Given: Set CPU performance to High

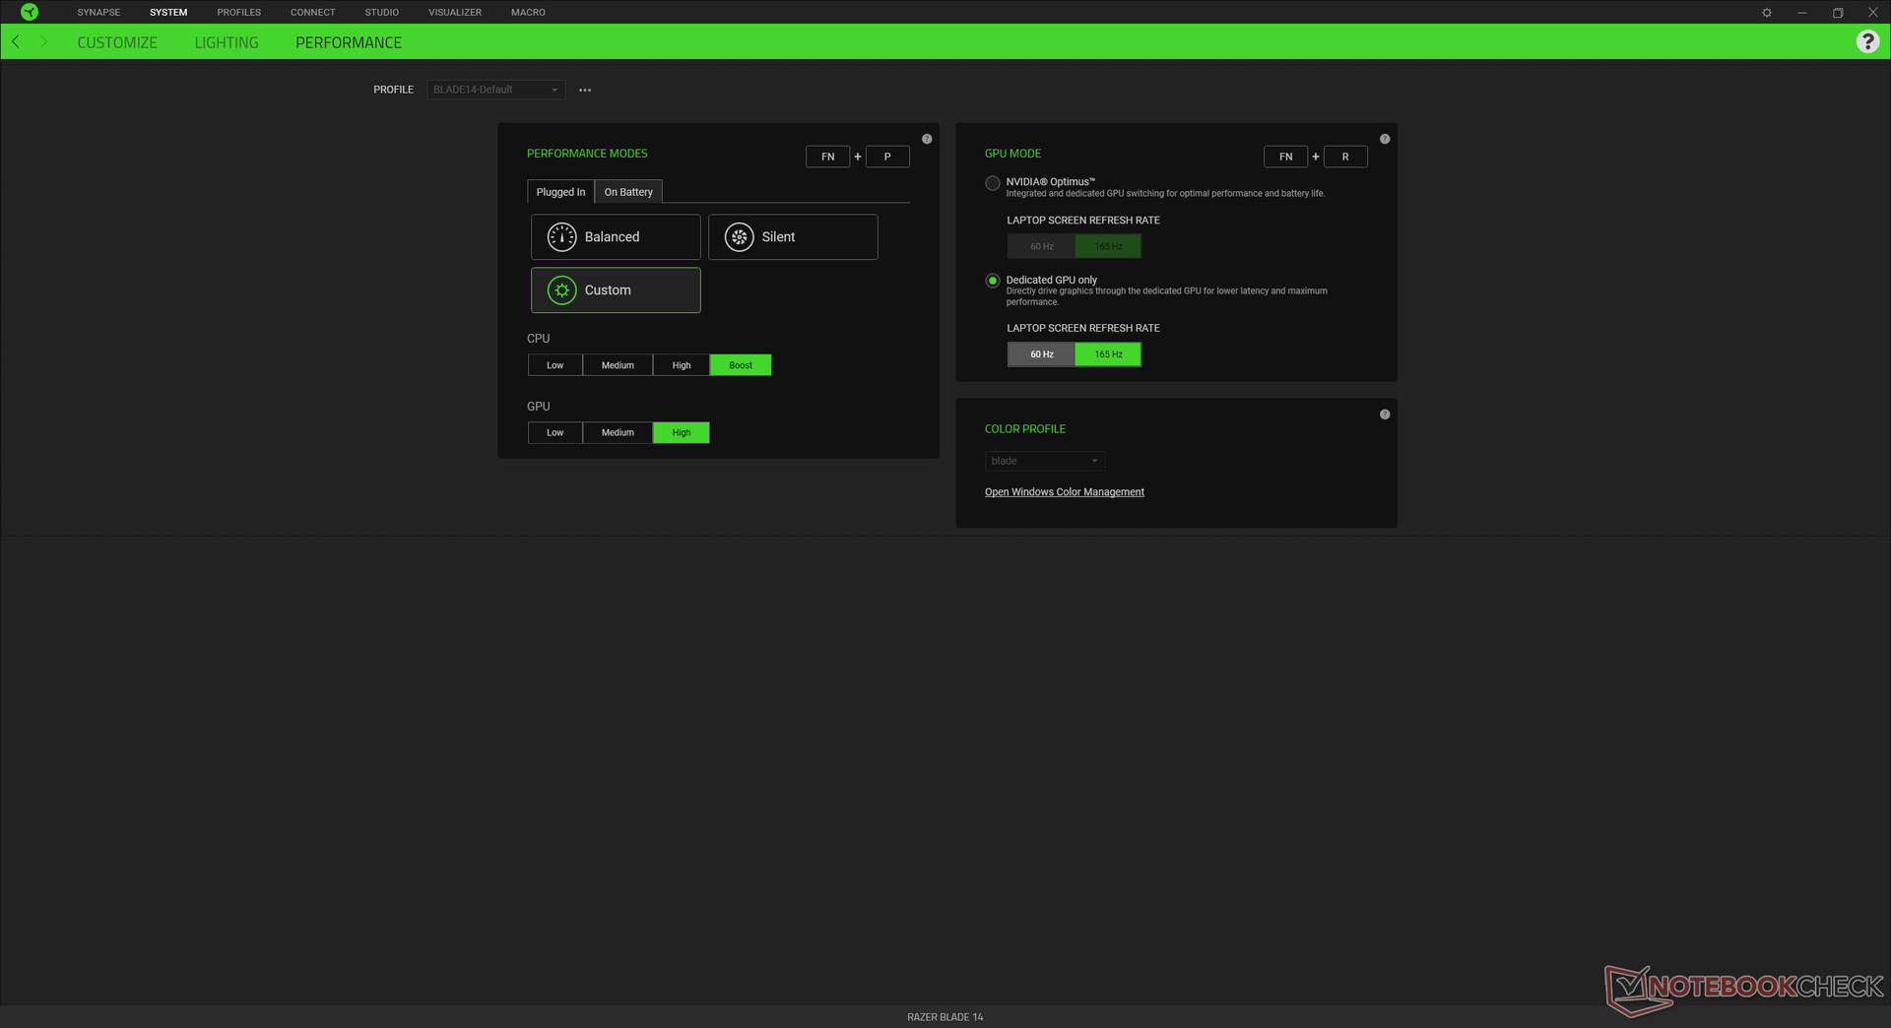Looking at the screenshot, I should 682,365.
